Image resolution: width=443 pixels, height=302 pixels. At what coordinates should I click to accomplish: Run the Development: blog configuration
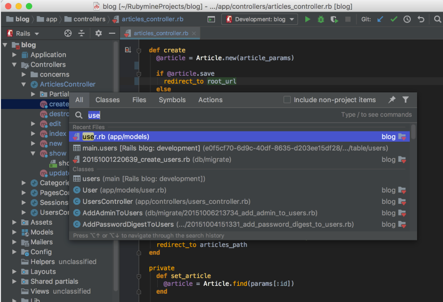click(308, 19)
